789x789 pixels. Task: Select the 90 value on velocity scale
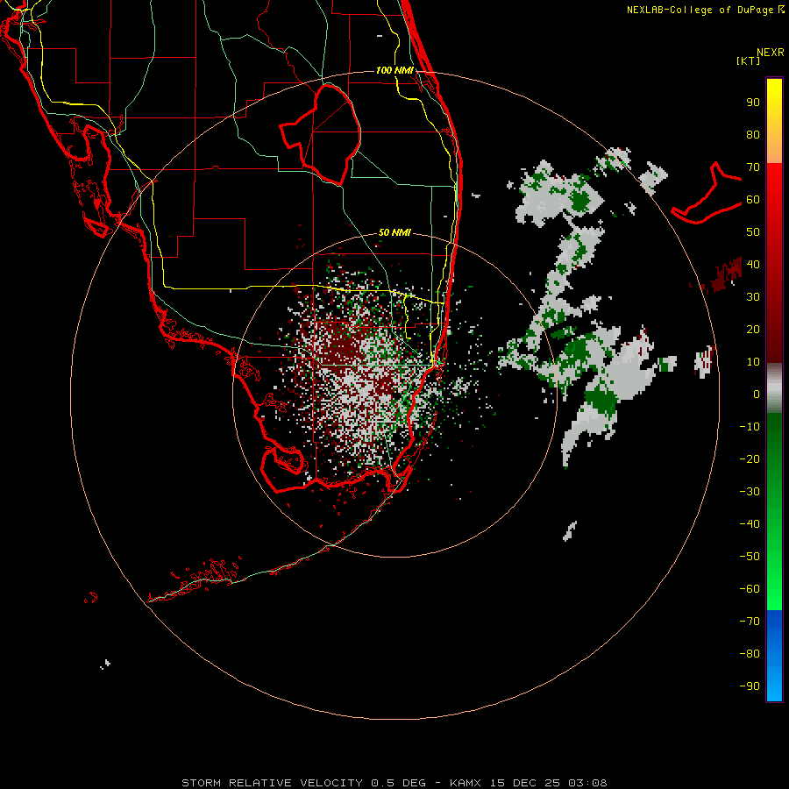coord(753,103)
